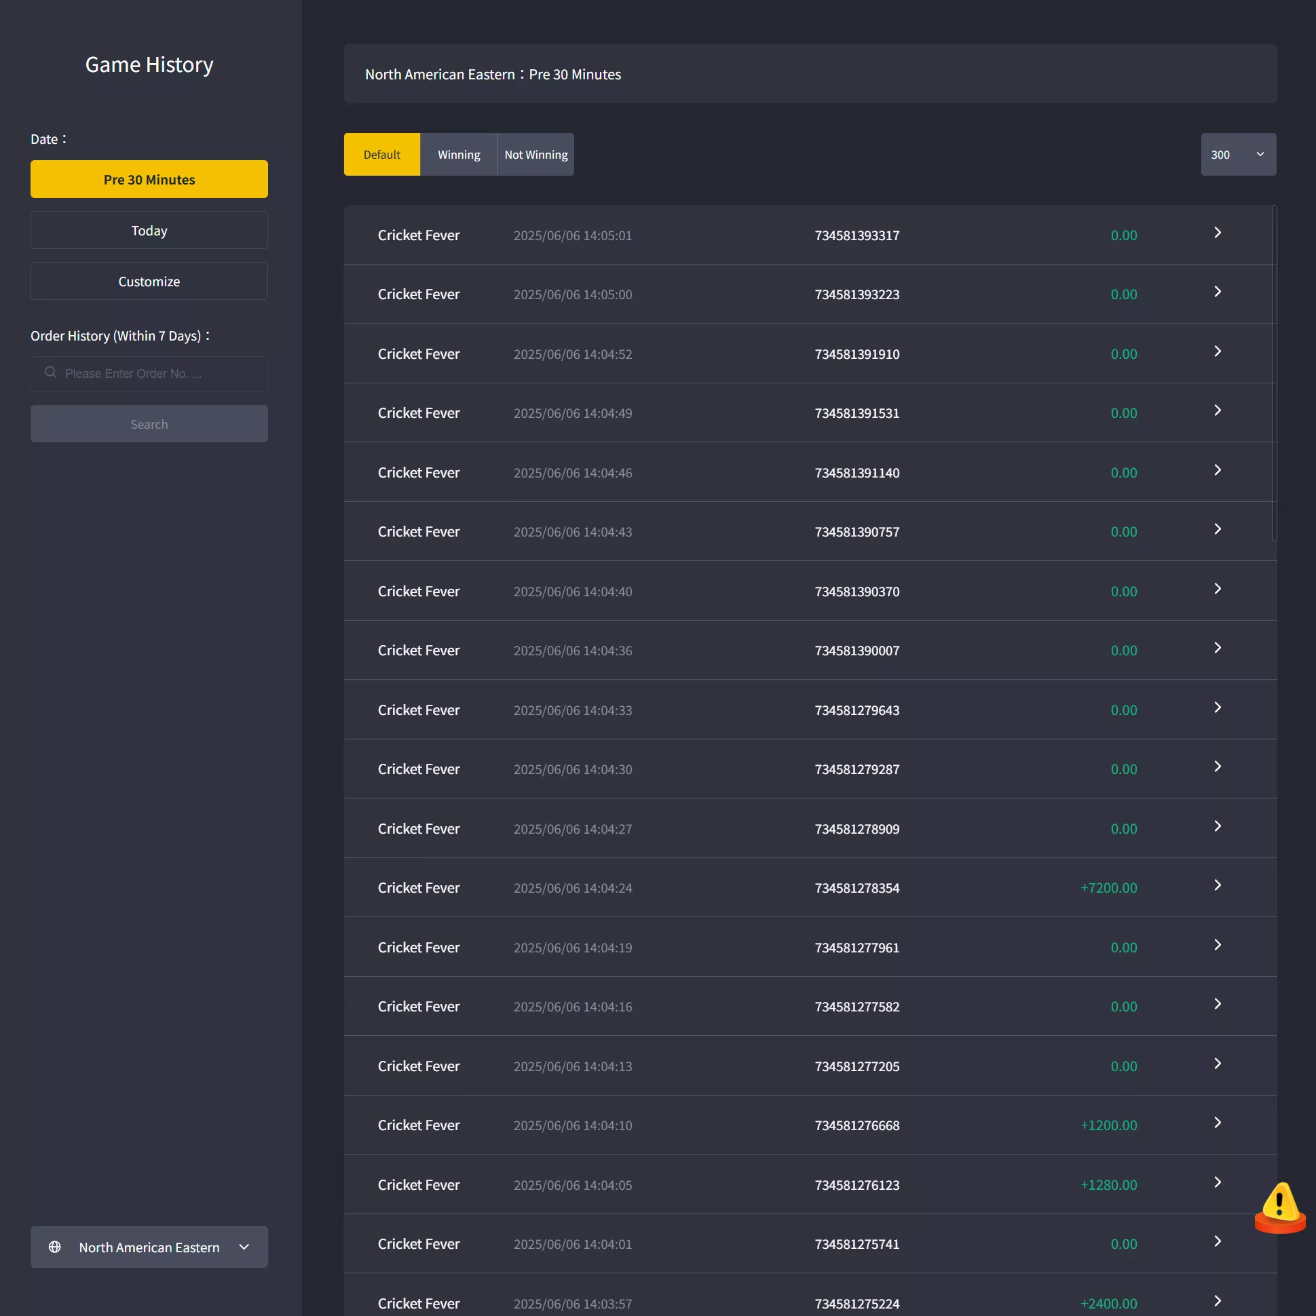Image resolution: width=1316 pixels, height=1316 pixels.
Task: Select the Customize date option
Action: pyautogui.click(x=149, y=282)
